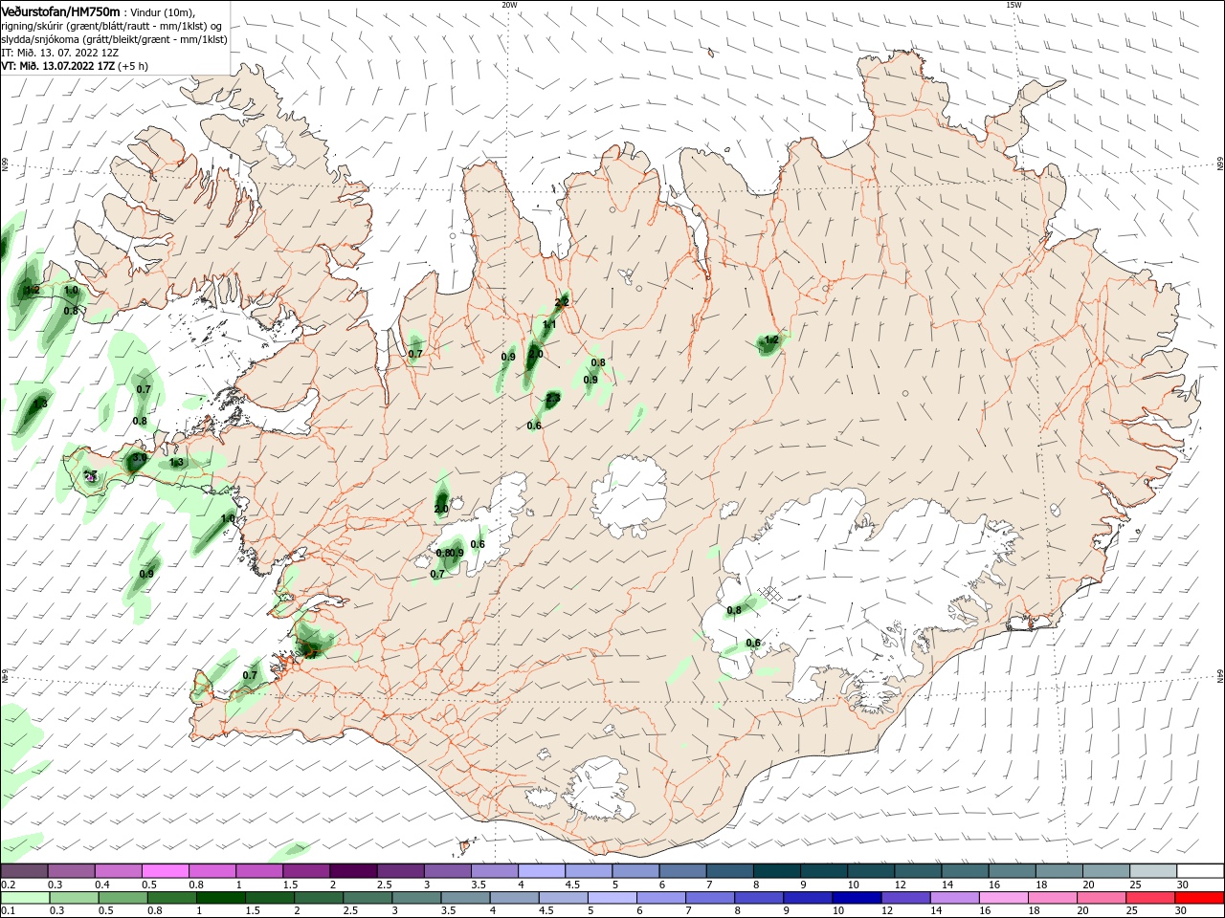The image size is (1225, 918).
Task: Select the darkest green 1 swatch in lower scale
Action: tap(220, 898)
